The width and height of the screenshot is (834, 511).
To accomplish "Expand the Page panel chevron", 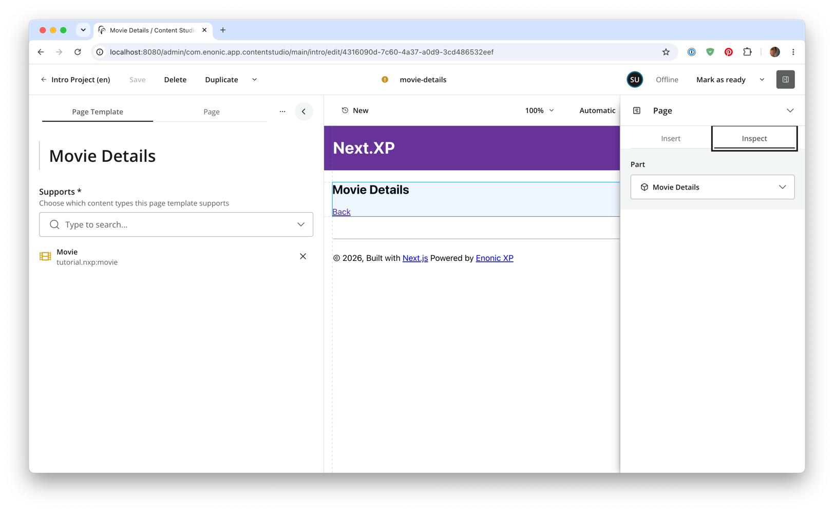I will (x=790, y=110).
